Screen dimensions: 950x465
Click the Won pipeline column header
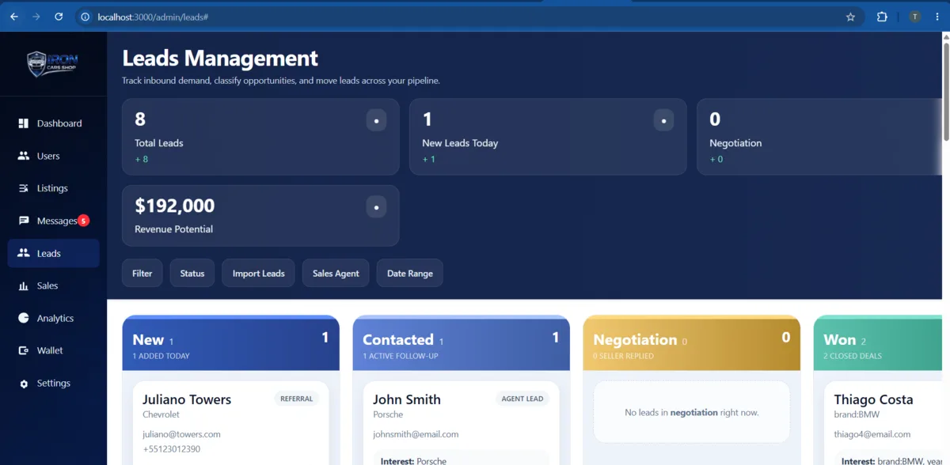pyautogui.click(x=878, y=343)
